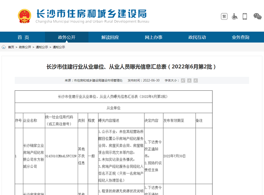Click first 通知公示 breadcrumb link
The width and height of the screenshot is (264, 195).
click(42, 47)
